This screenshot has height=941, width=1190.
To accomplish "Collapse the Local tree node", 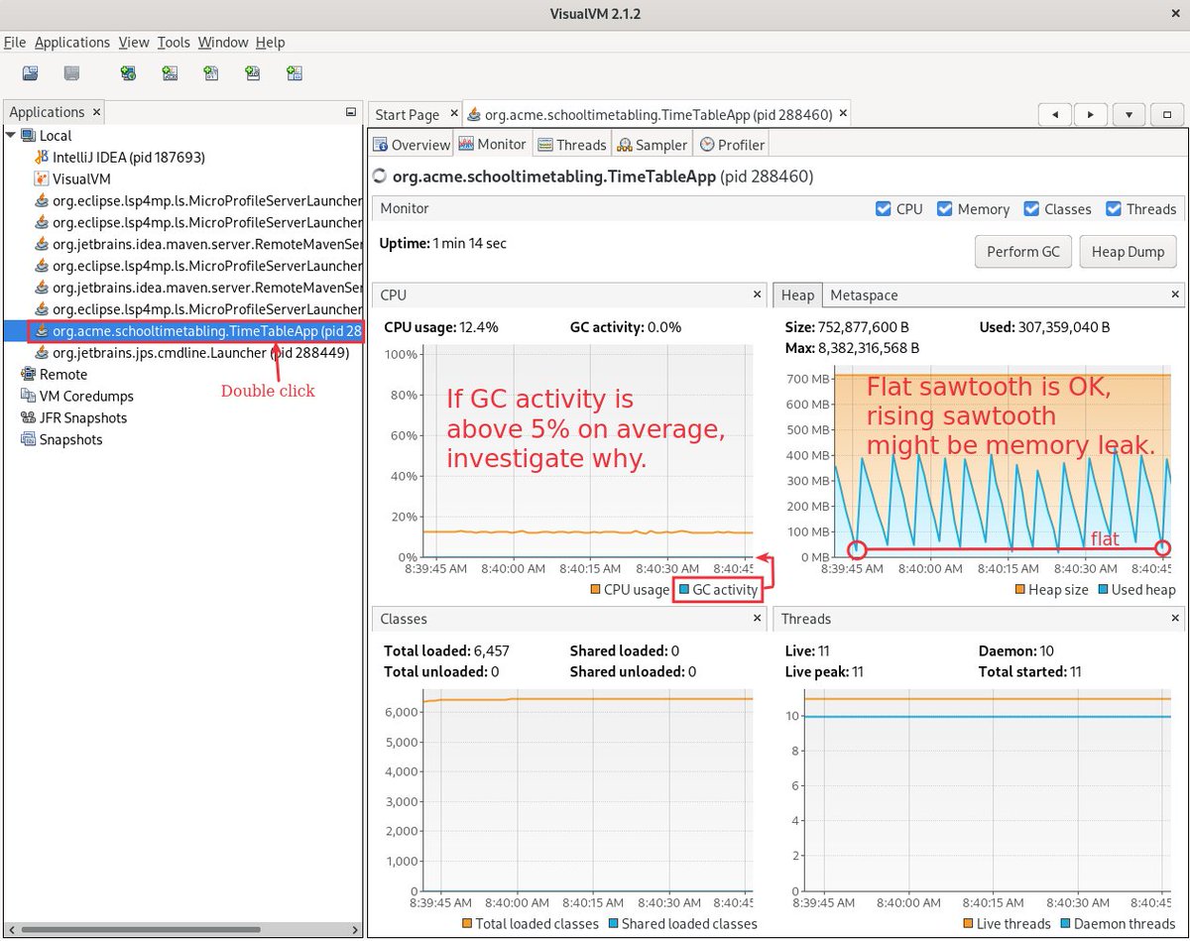I will pyautogui.click(x=11, y=135).
